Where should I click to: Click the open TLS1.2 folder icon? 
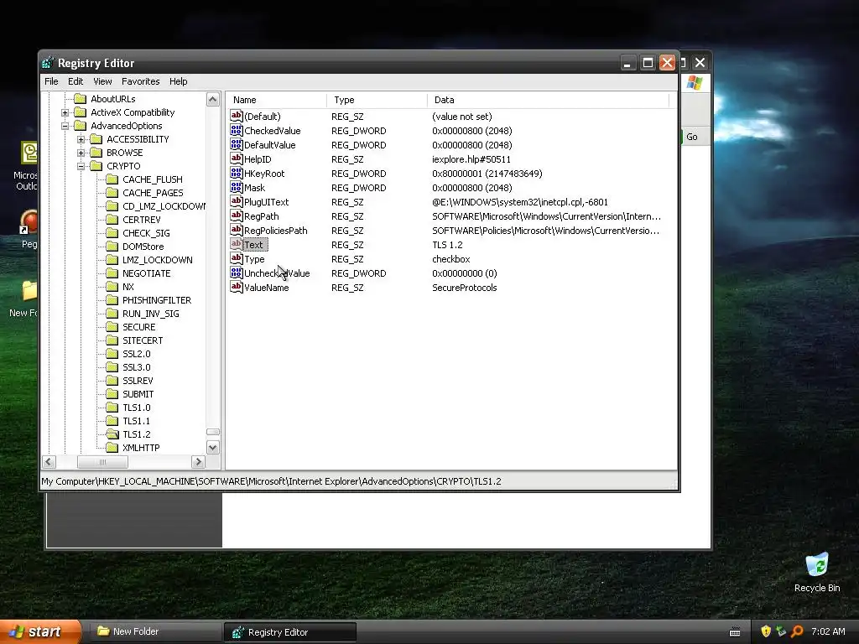point(112,434)
